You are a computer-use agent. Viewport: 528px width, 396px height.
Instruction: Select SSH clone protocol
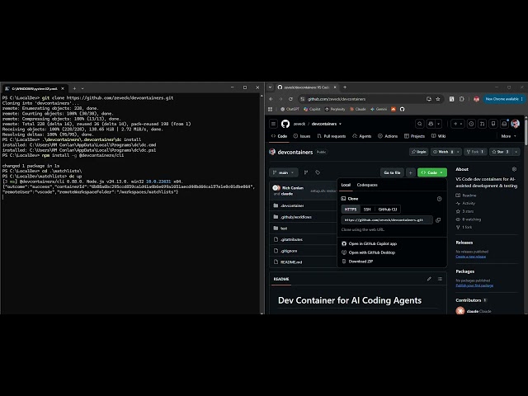click(367, 209)
